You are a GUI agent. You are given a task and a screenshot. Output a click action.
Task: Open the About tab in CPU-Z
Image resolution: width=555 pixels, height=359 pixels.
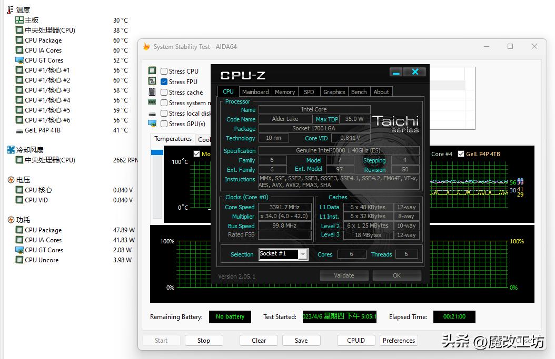(381, 92)
